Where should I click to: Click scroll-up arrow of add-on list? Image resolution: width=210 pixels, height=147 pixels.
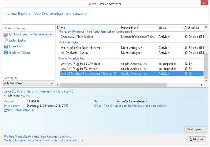click(x=206, y=27)
